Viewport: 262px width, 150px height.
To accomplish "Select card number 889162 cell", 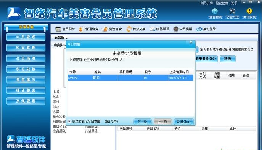I will pos(80,78).
